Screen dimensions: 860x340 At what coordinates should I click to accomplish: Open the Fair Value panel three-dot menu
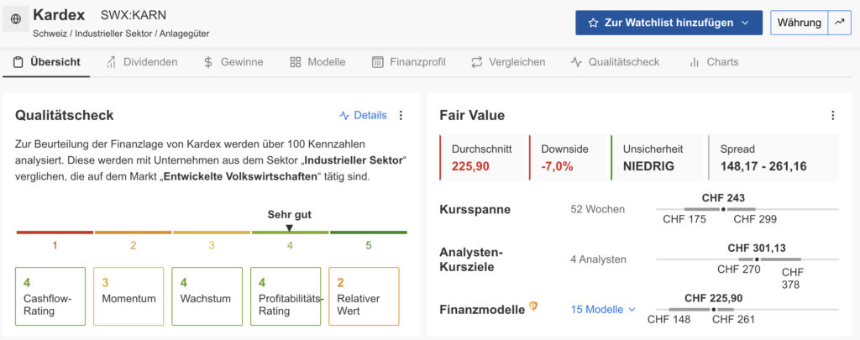[x=832, y=116]
